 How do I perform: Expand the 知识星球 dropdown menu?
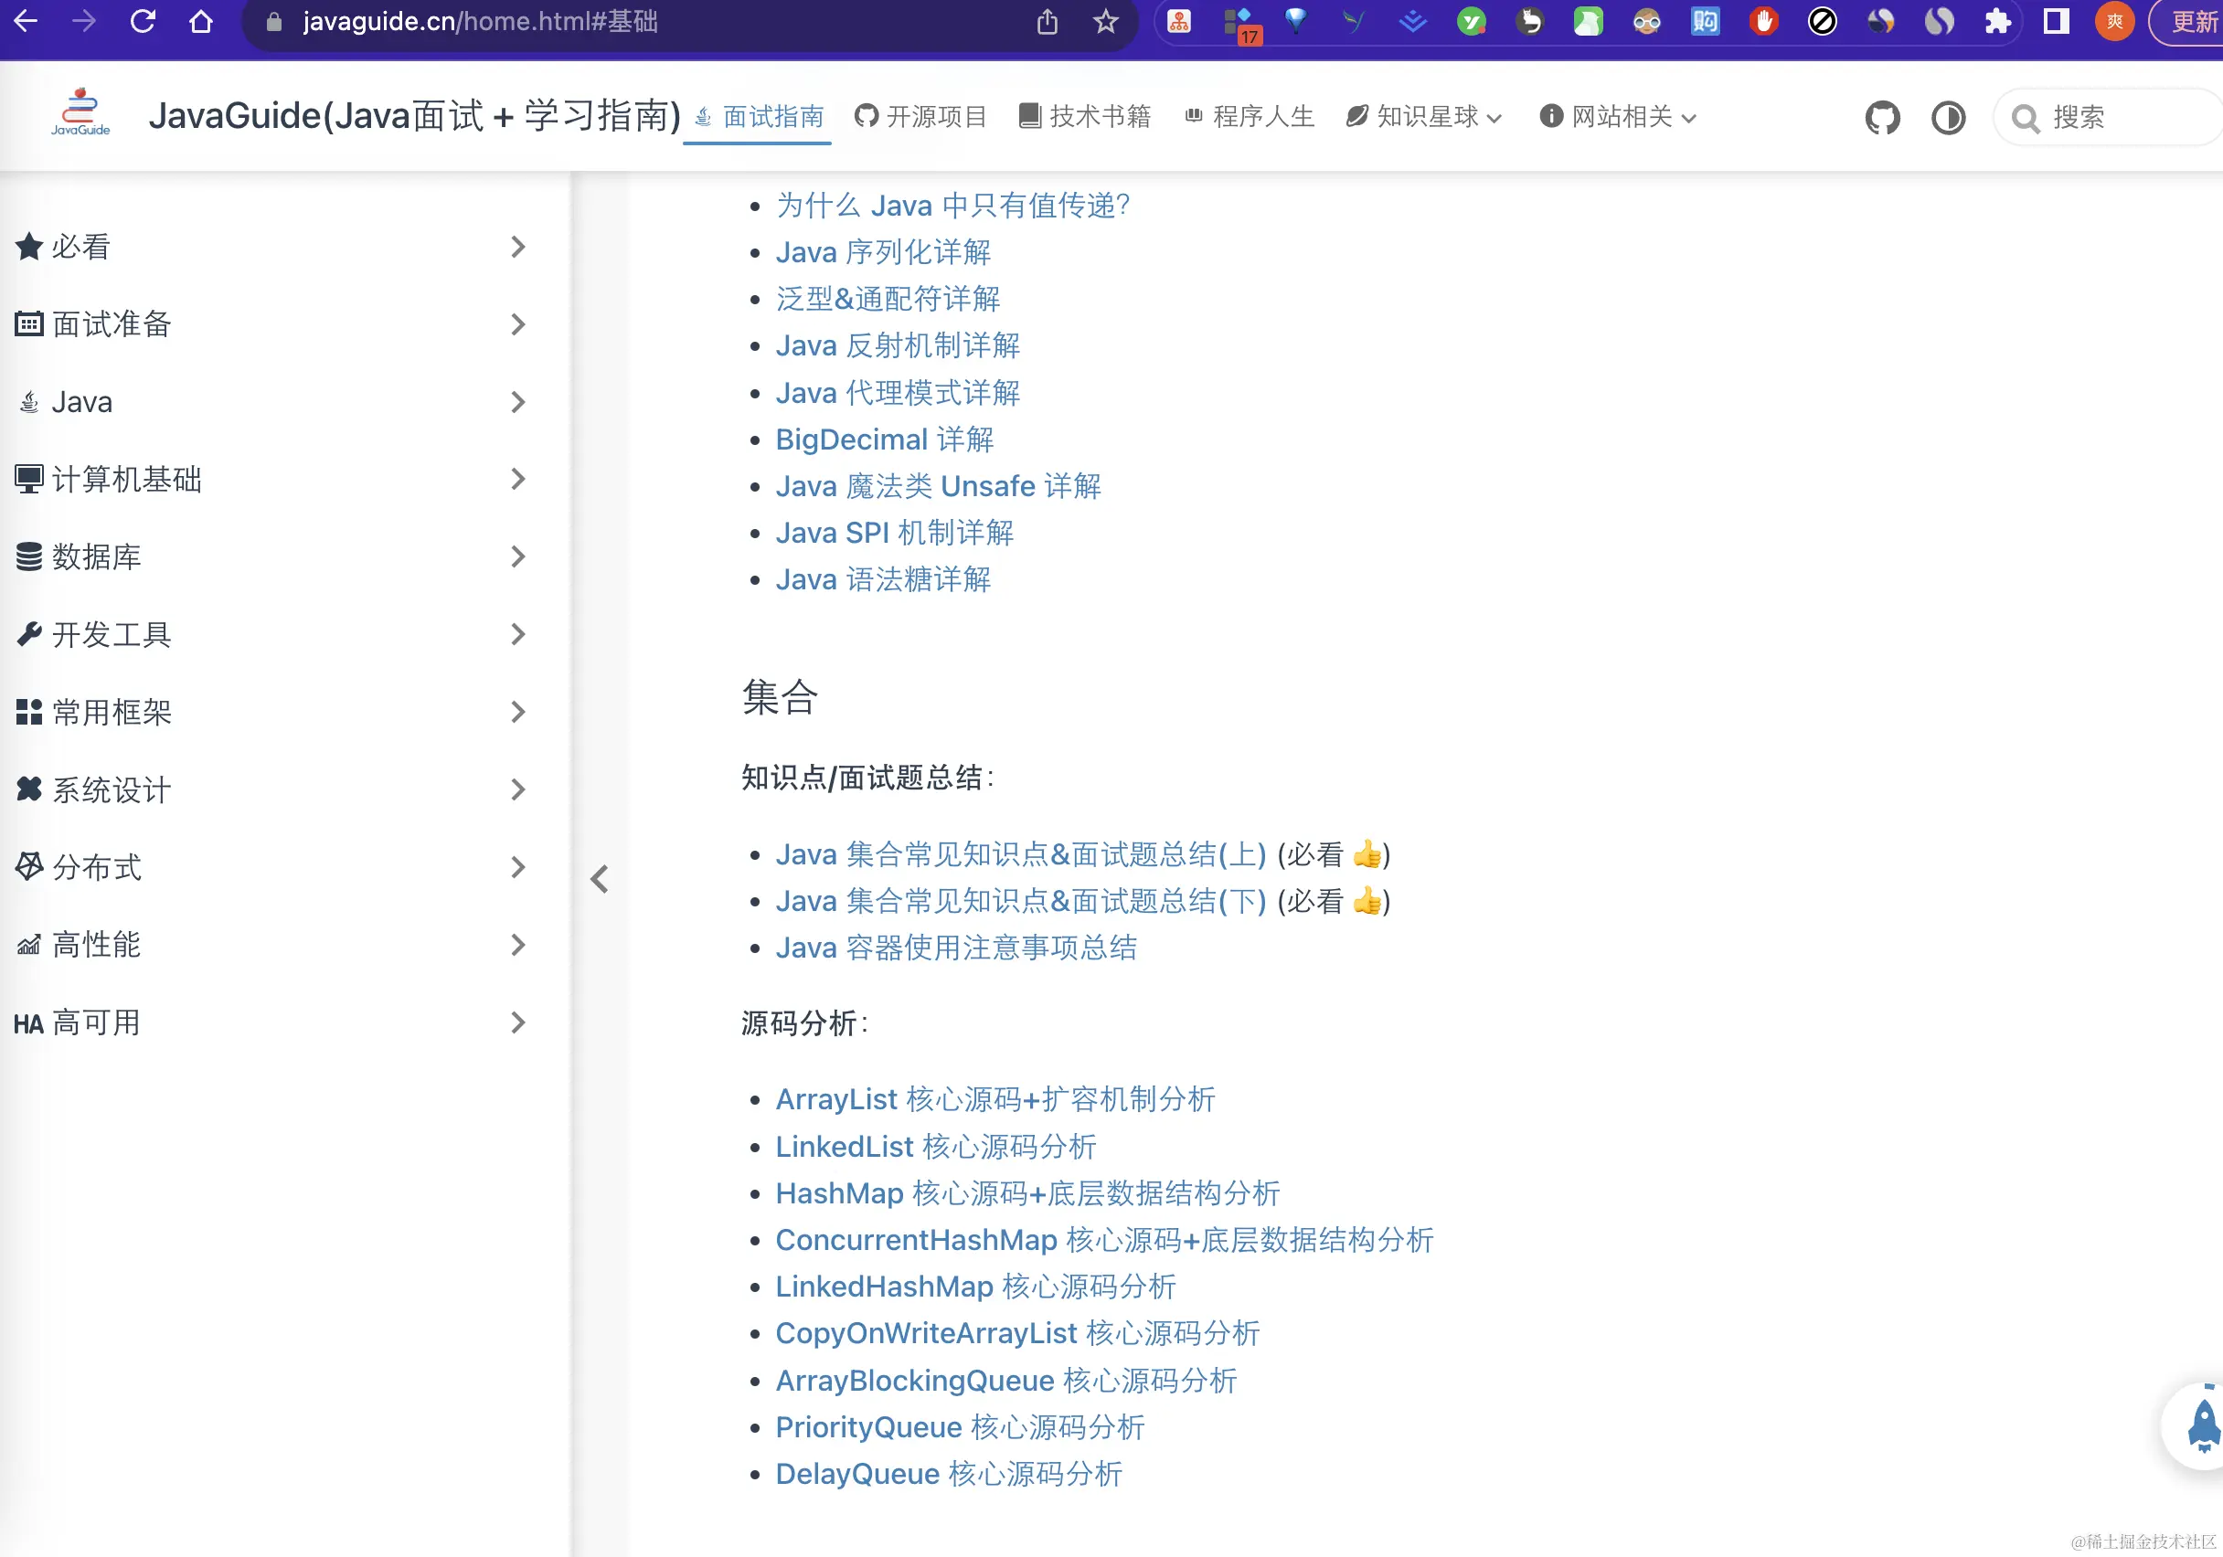pos(1424,117)
